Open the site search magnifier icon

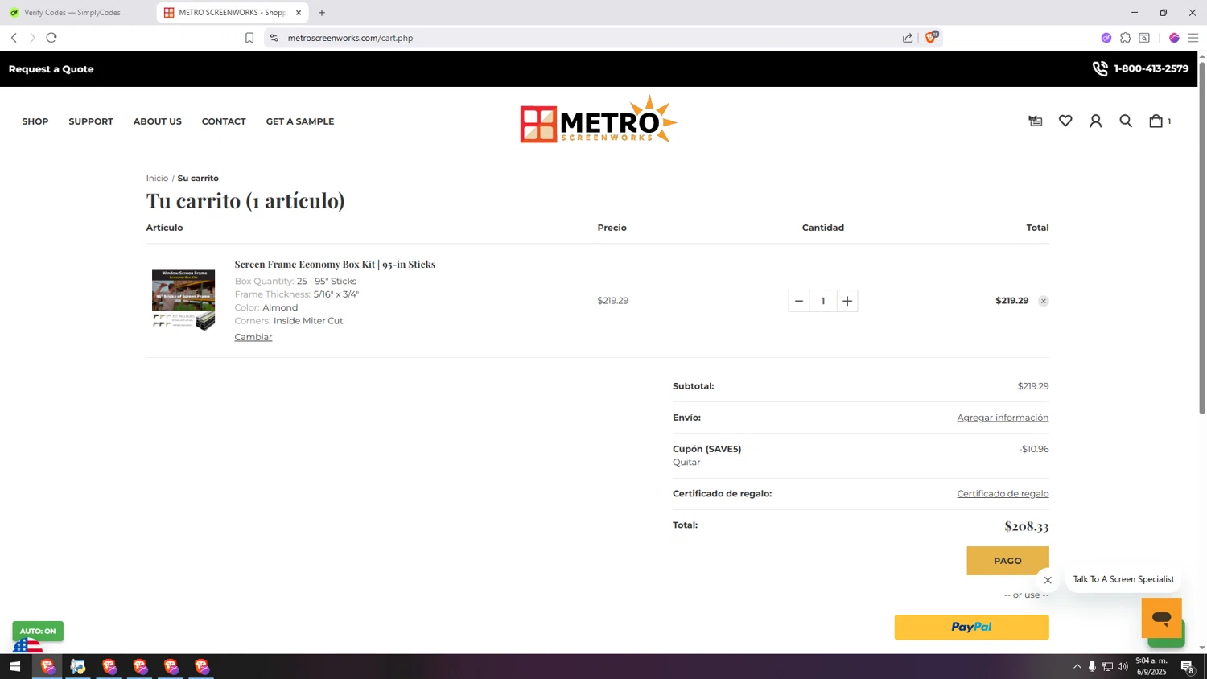tap(1126, 121)
